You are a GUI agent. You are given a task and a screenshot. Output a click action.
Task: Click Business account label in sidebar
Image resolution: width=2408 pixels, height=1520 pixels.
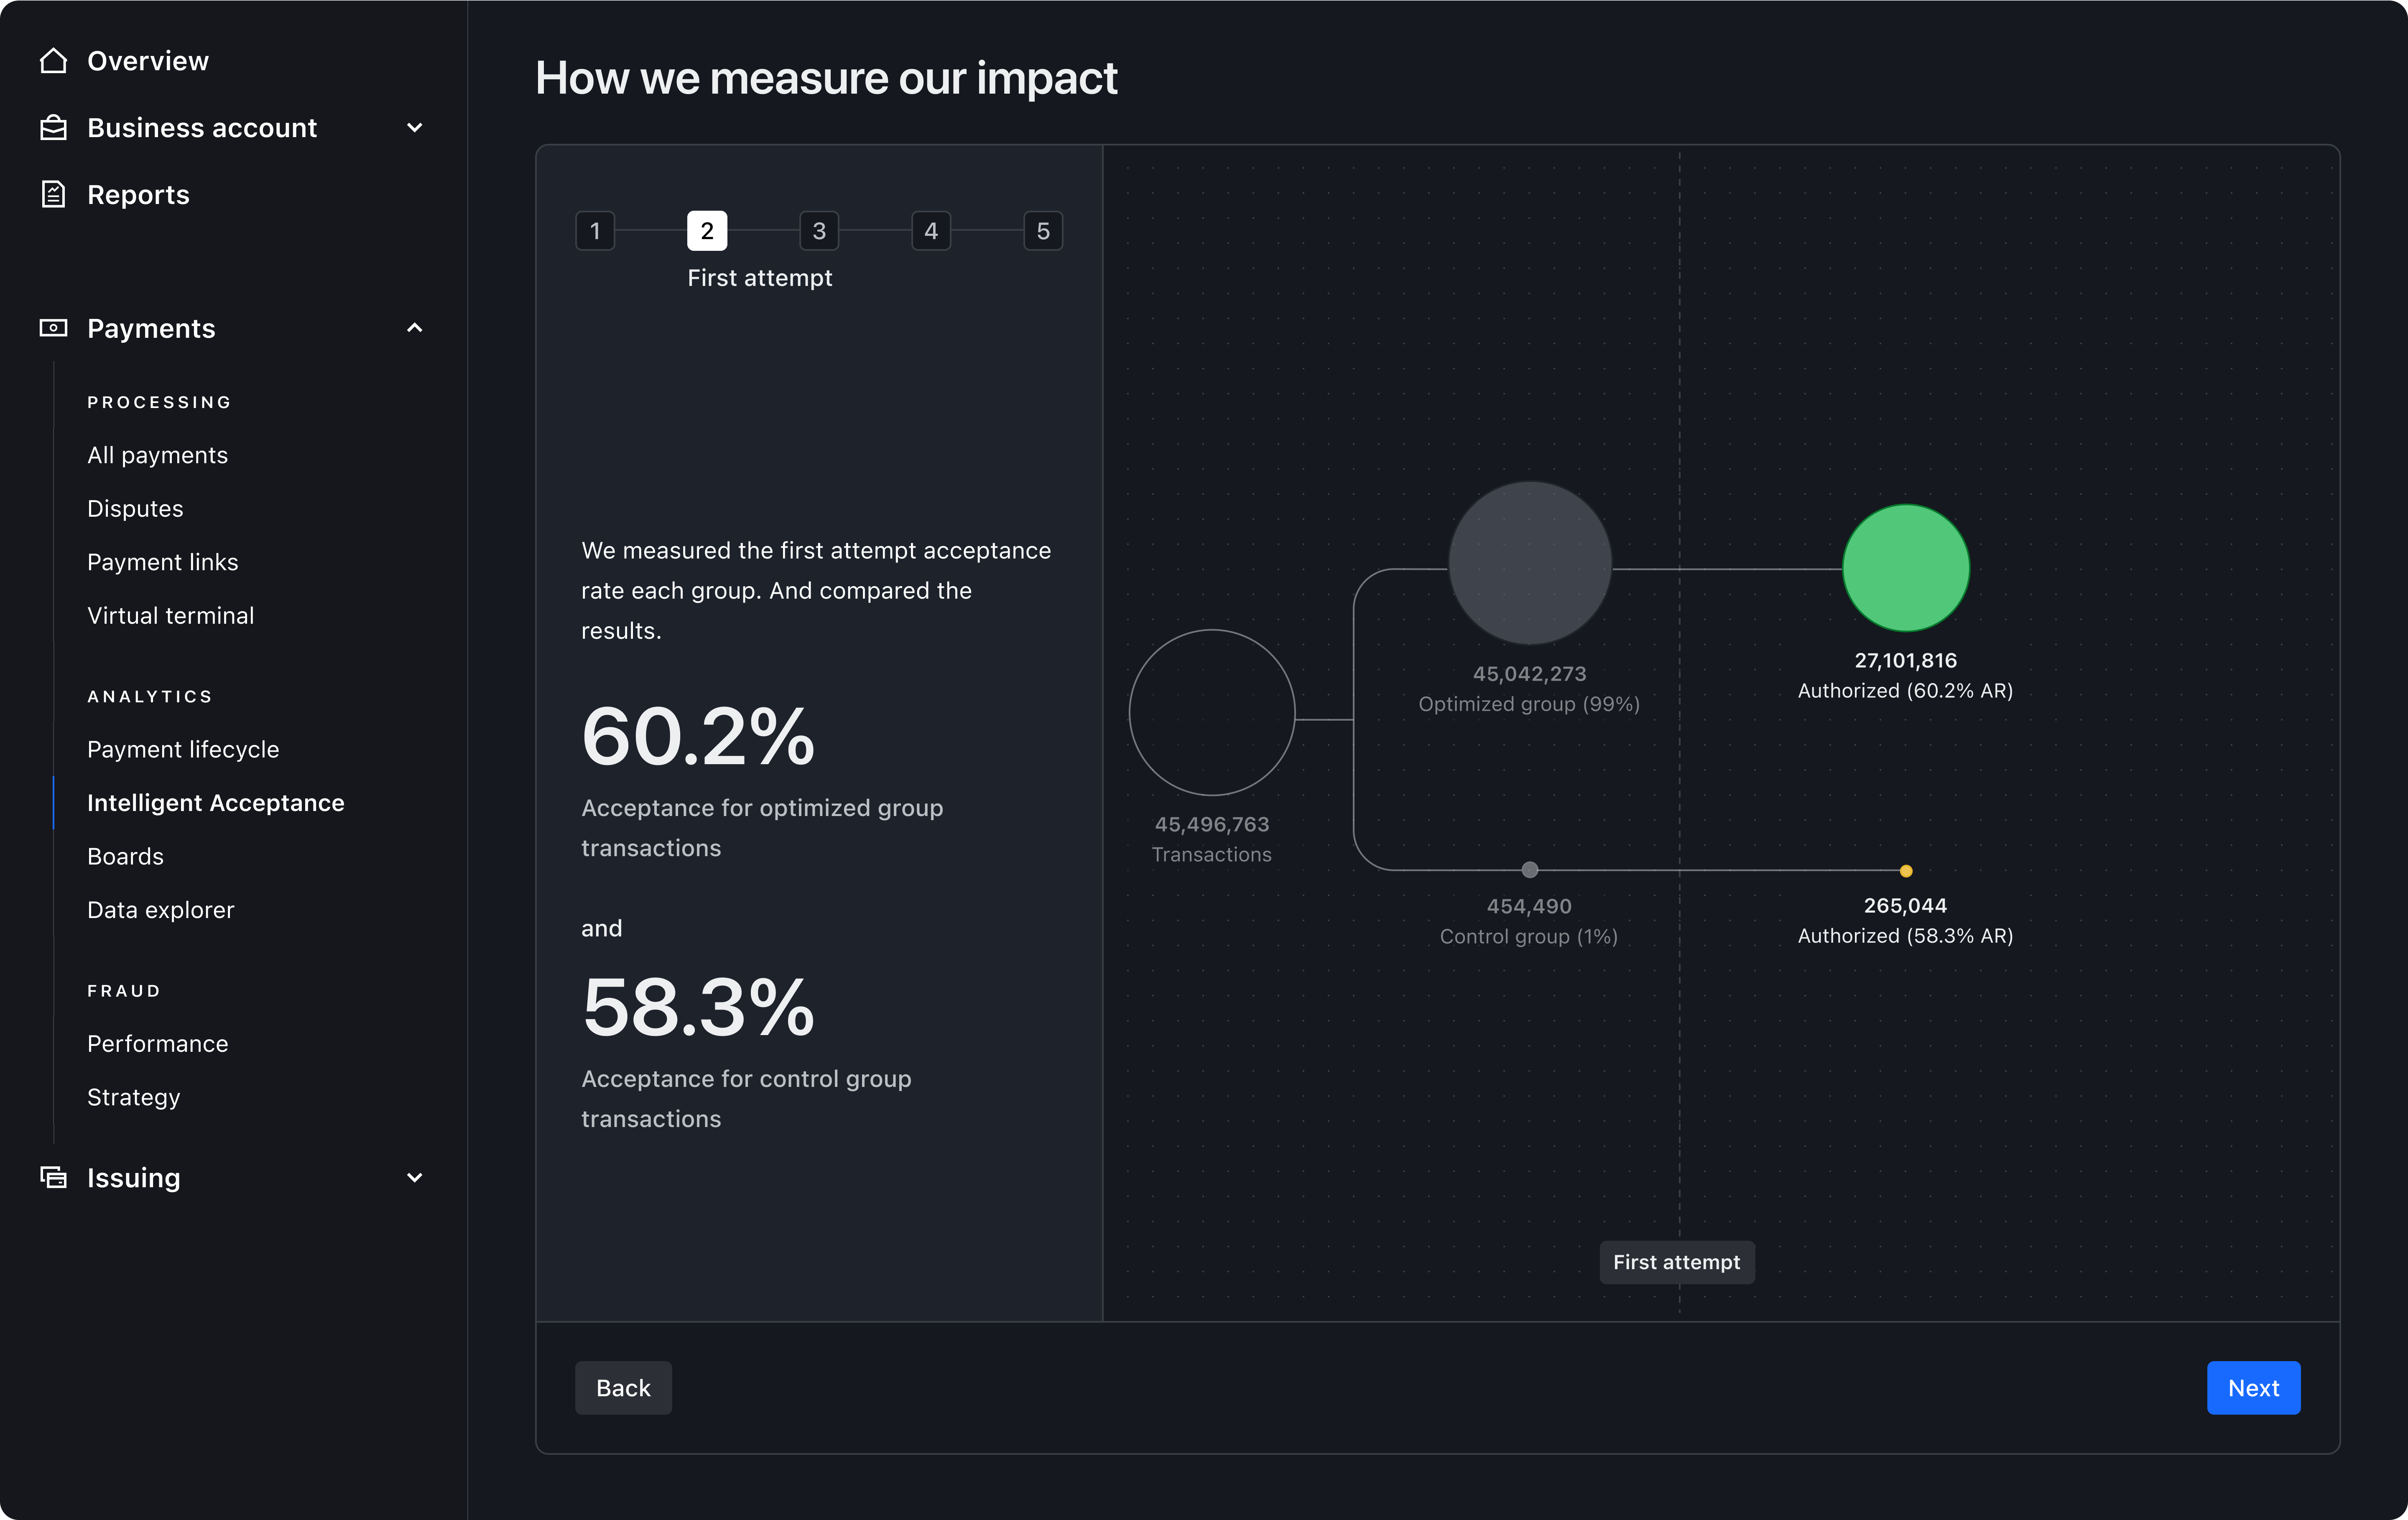[x=202, y=128]
